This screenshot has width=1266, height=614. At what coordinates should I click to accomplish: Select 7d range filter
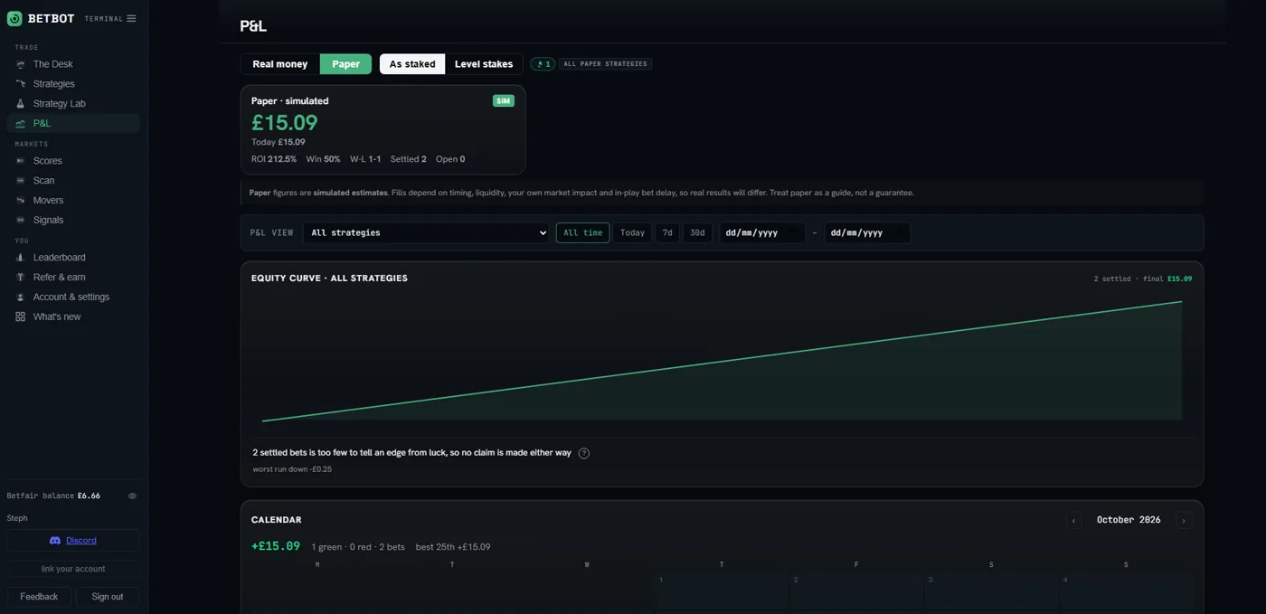(667, 233)
